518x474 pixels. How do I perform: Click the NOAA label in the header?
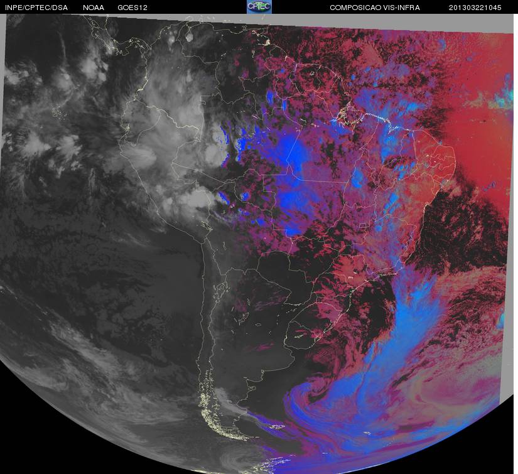tap(94, 8)
